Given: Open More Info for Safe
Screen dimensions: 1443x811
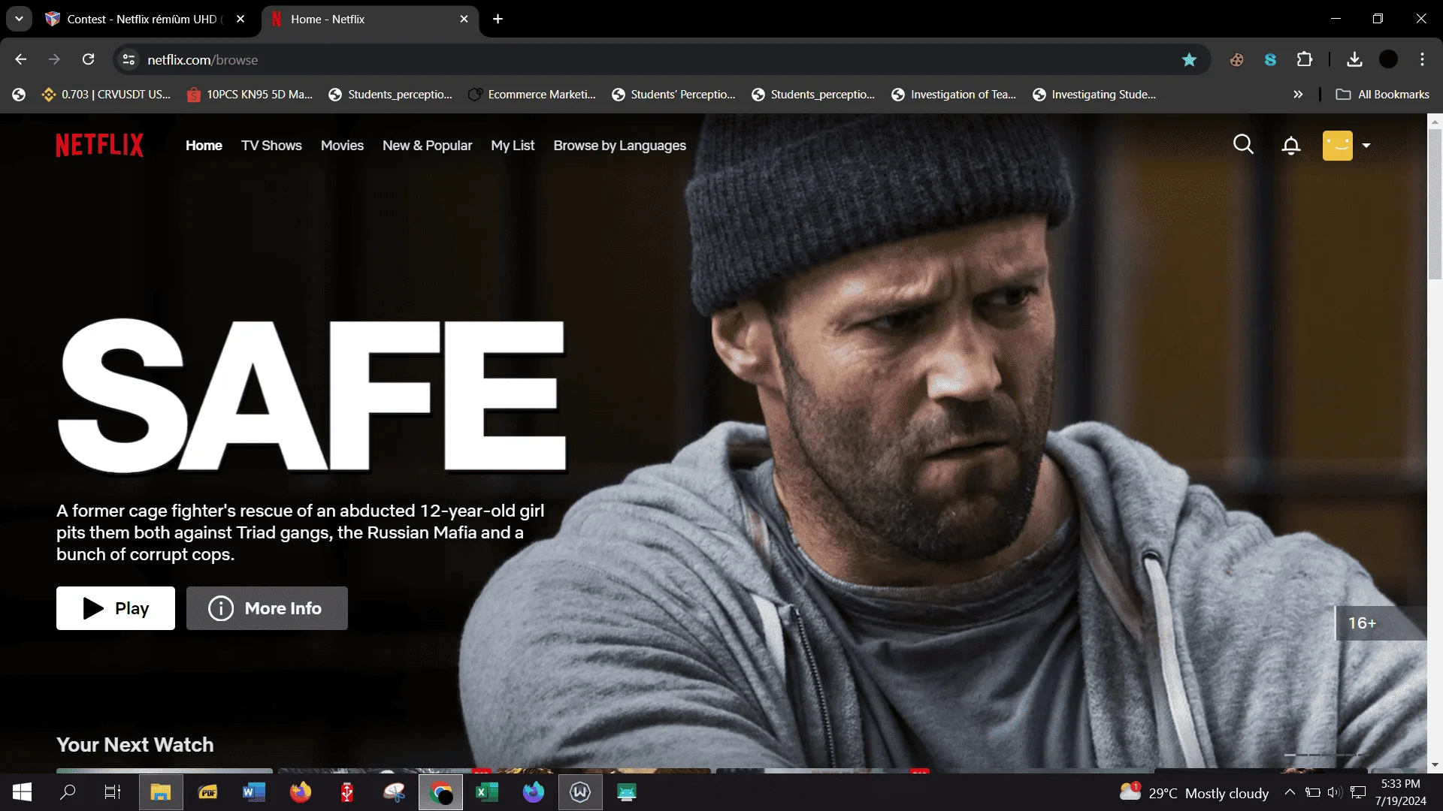Looking at the screenshot, I should tap(267, 608).
